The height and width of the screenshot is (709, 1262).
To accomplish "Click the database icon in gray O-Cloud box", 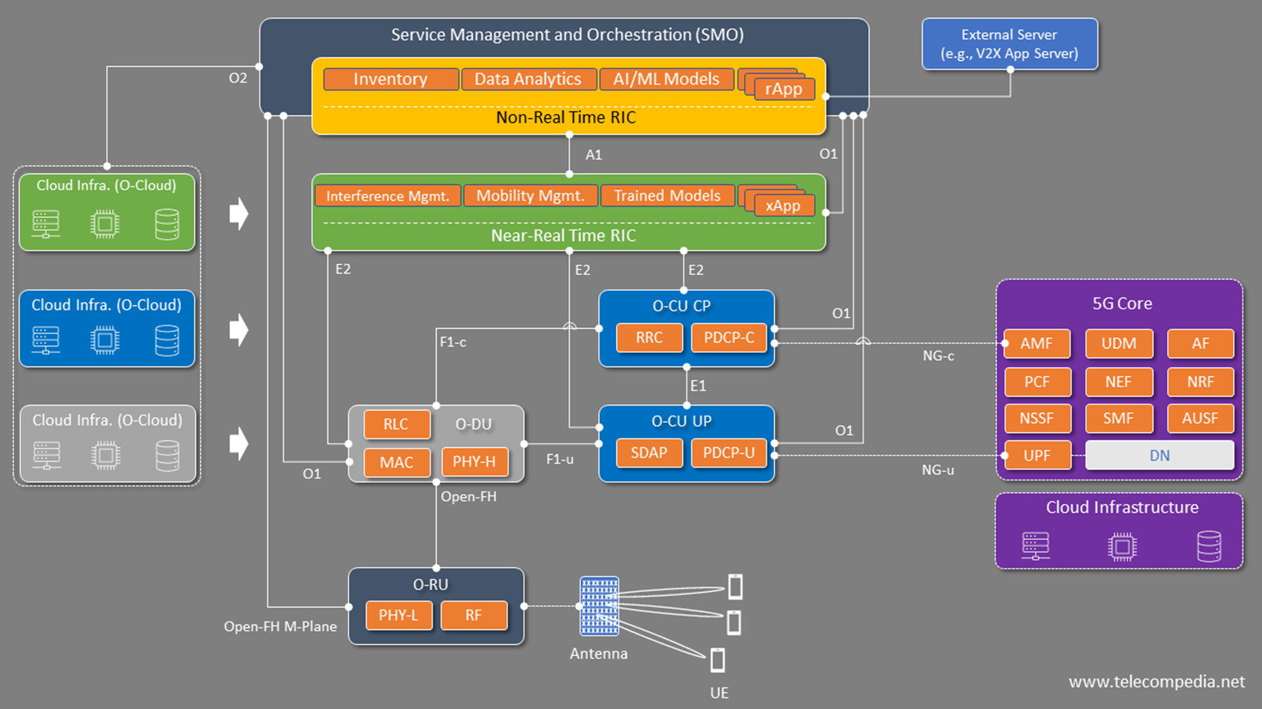I will point(167,456).
